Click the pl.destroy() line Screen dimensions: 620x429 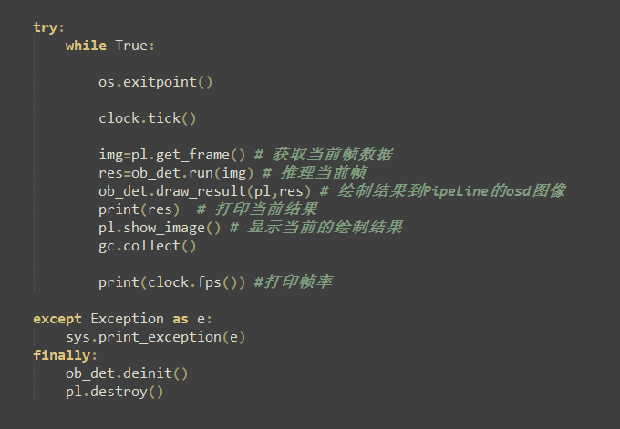[114, 392]
